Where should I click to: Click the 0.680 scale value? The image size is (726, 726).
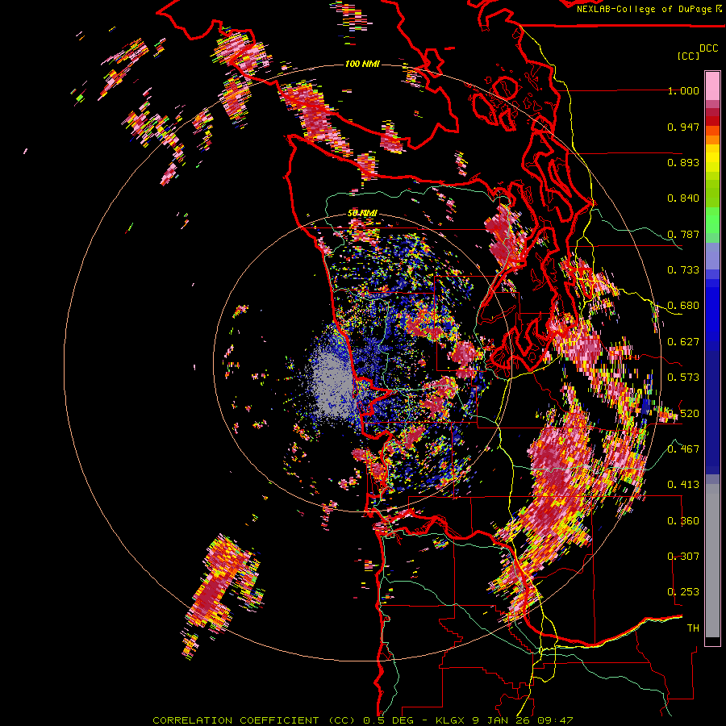point(683,306)
